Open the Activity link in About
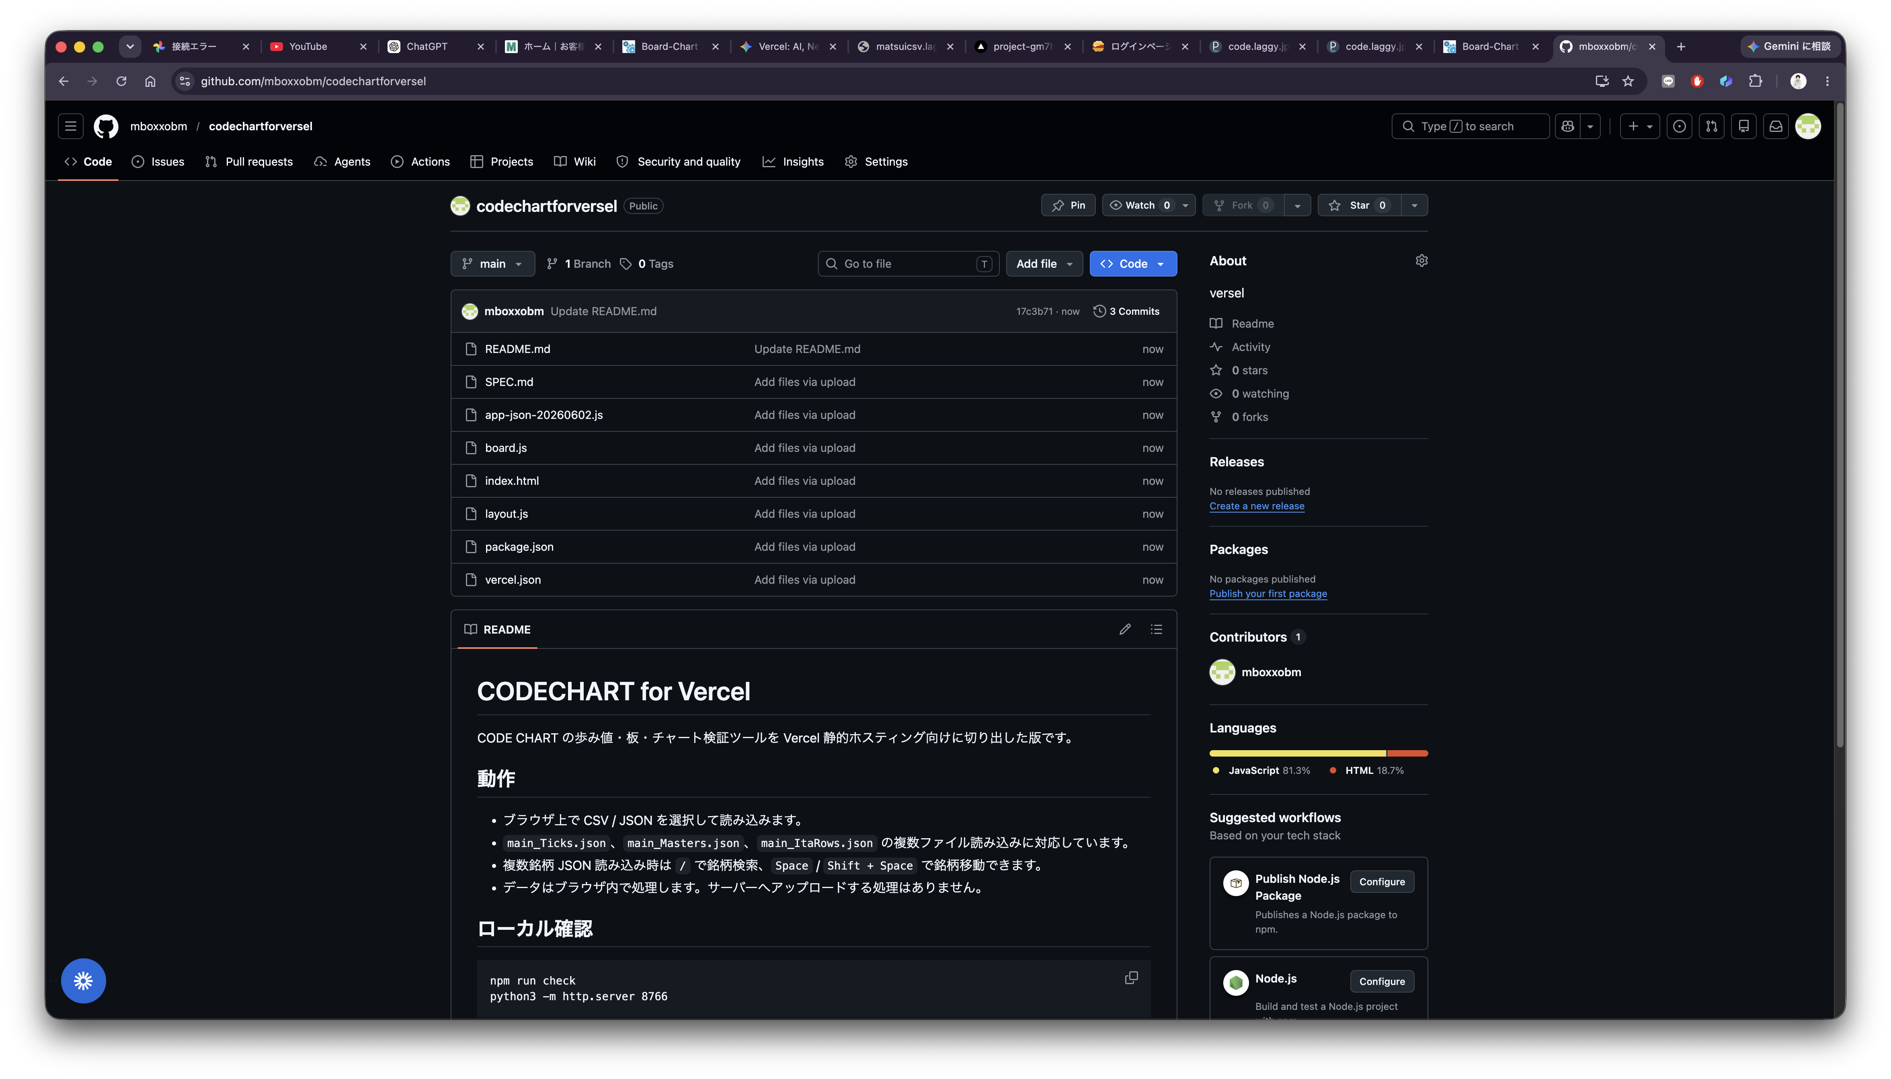Image resolution: width=1891 pixels, height=1079 pixels. 1250,347
